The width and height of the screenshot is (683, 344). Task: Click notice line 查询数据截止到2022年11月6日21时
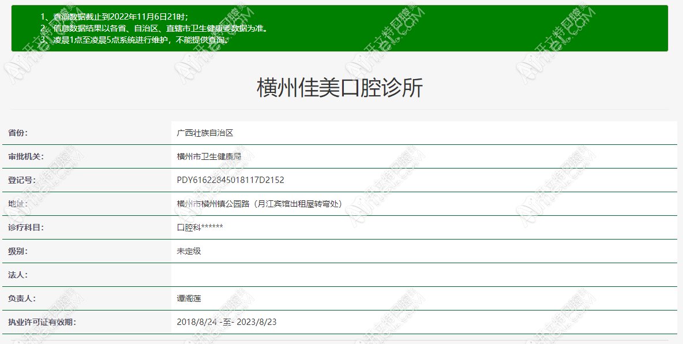pyautogui.click(x=115, y=17)
